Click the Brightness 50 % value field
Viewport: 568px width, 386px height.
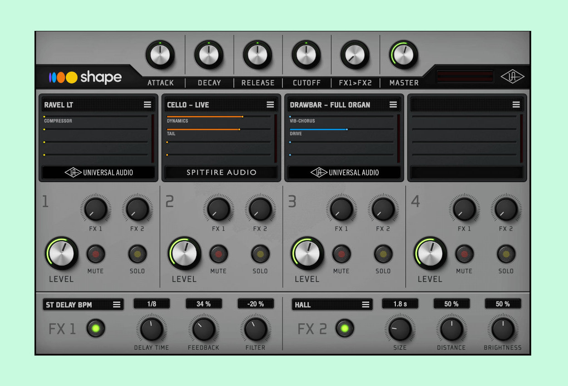503,304
